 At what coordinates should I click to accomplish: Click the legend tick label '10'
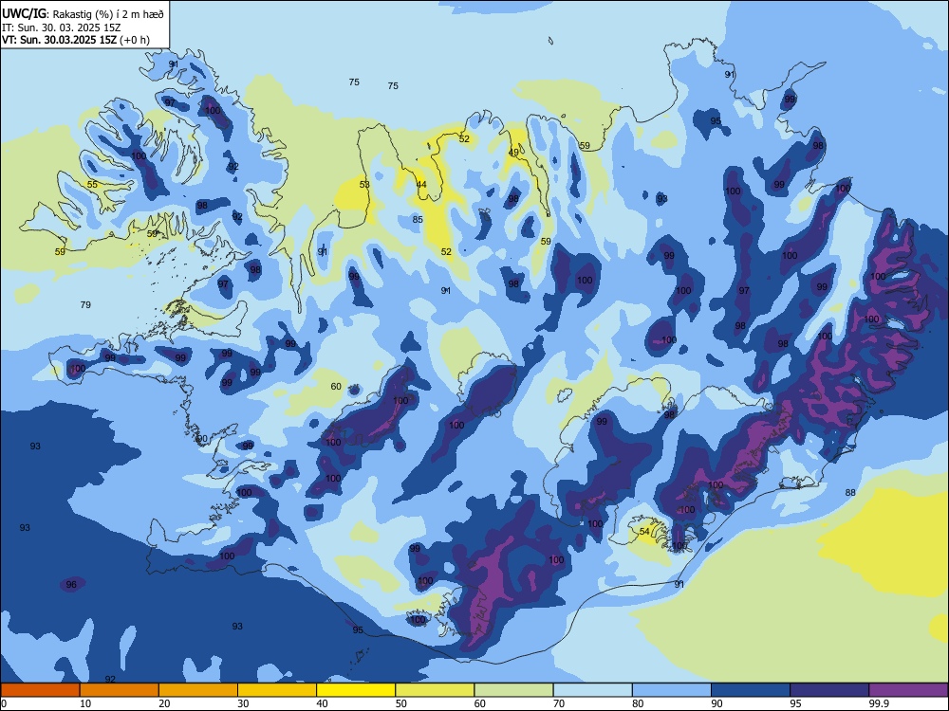click(x=85, y=703)
